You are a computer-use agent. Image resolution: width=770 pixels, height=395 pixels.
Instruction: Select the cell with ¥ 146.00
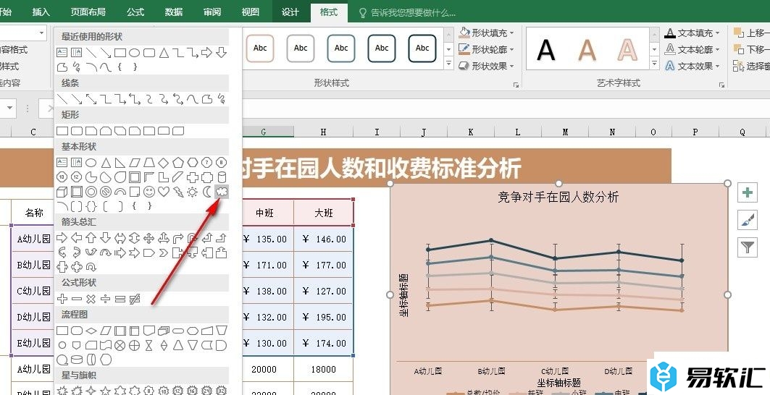click(x=324, y=239)
